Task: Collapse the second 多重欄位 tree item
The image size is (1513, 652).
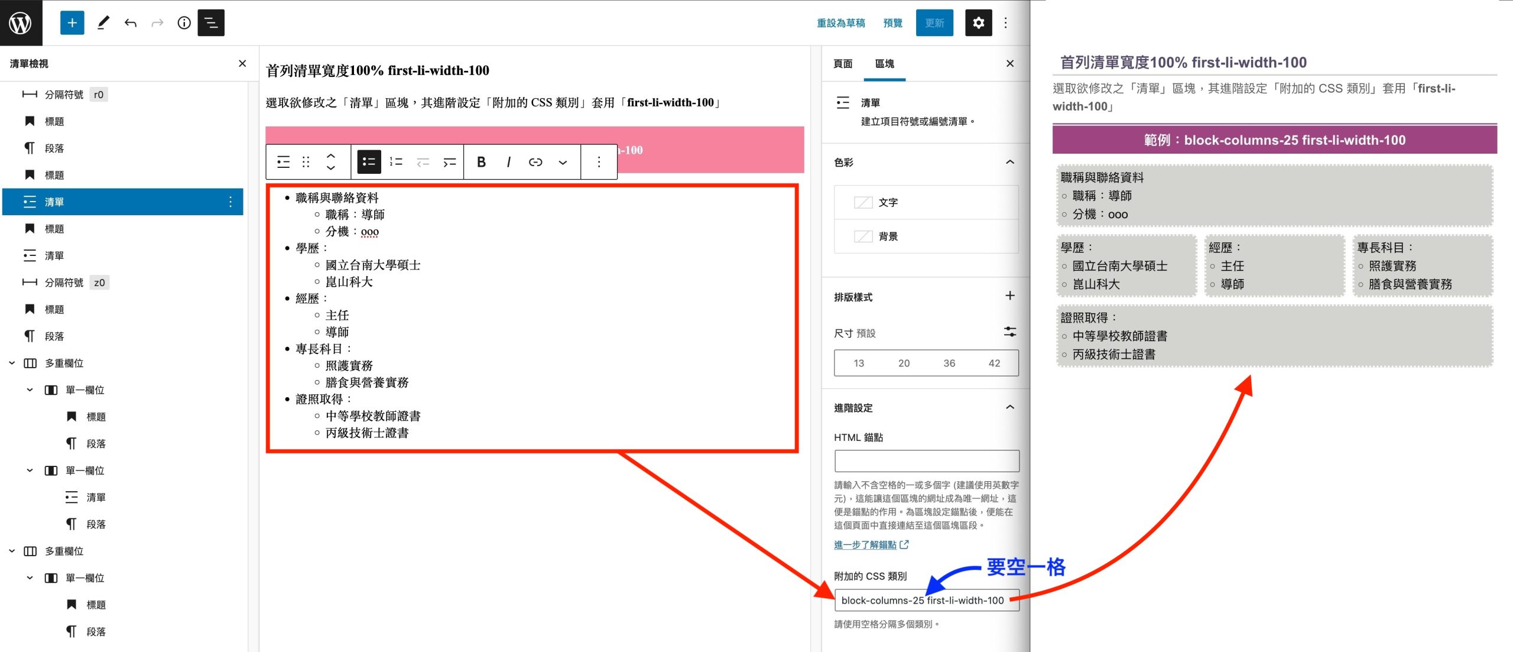Action: pos(12,551)
